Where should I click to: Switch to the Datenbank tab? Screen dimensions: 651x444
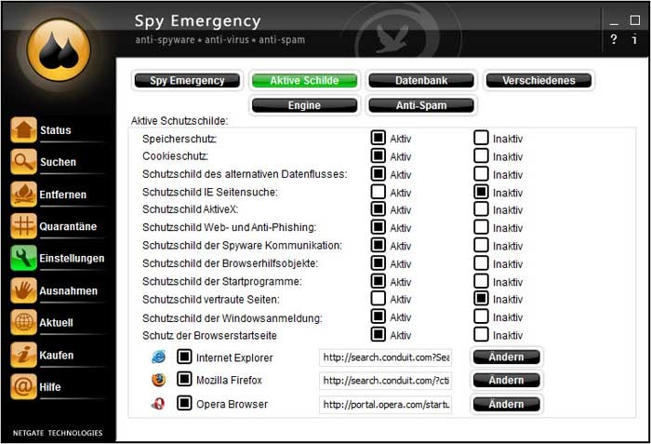click(421, 80)
